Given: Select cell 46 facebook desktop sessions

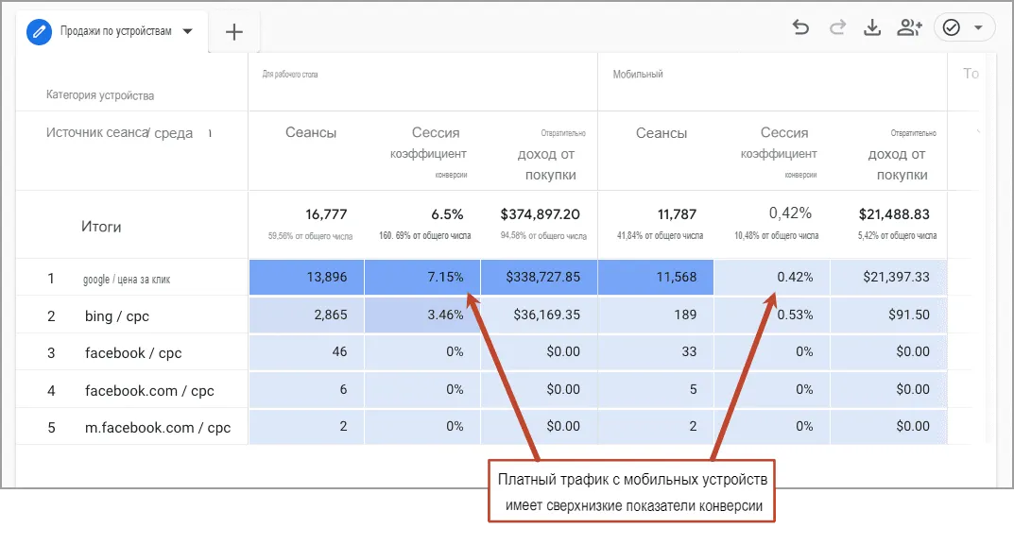Looking at the screenshot, I should [x=306, y=351].
